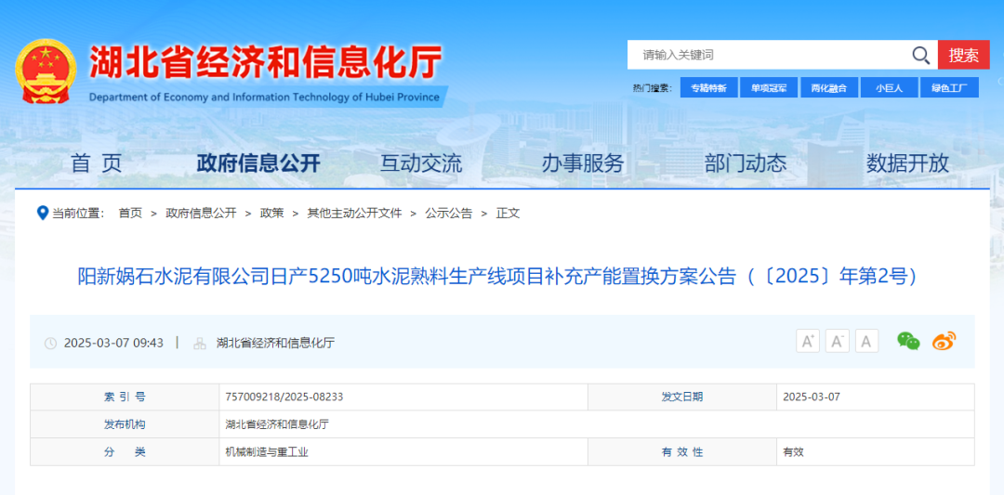This screenshot has height=495, width=1004.
Task: Share the article via Weibo icon
Action: pyautogui.click(x=944, y=341)
